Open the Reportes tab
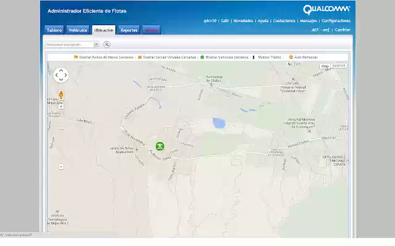The width and height of the screenshot is (395, 246). [x=129, y=30]
